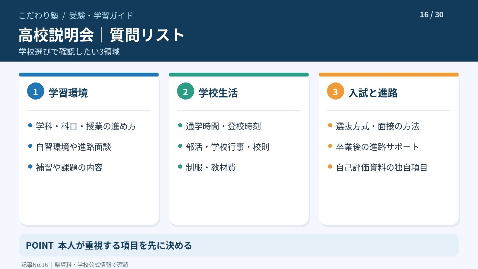The width and height of the screenshot is (478, 269).
Task: Click the bullet text 通学時間・登校時刻
Action: tap(223, 126)
